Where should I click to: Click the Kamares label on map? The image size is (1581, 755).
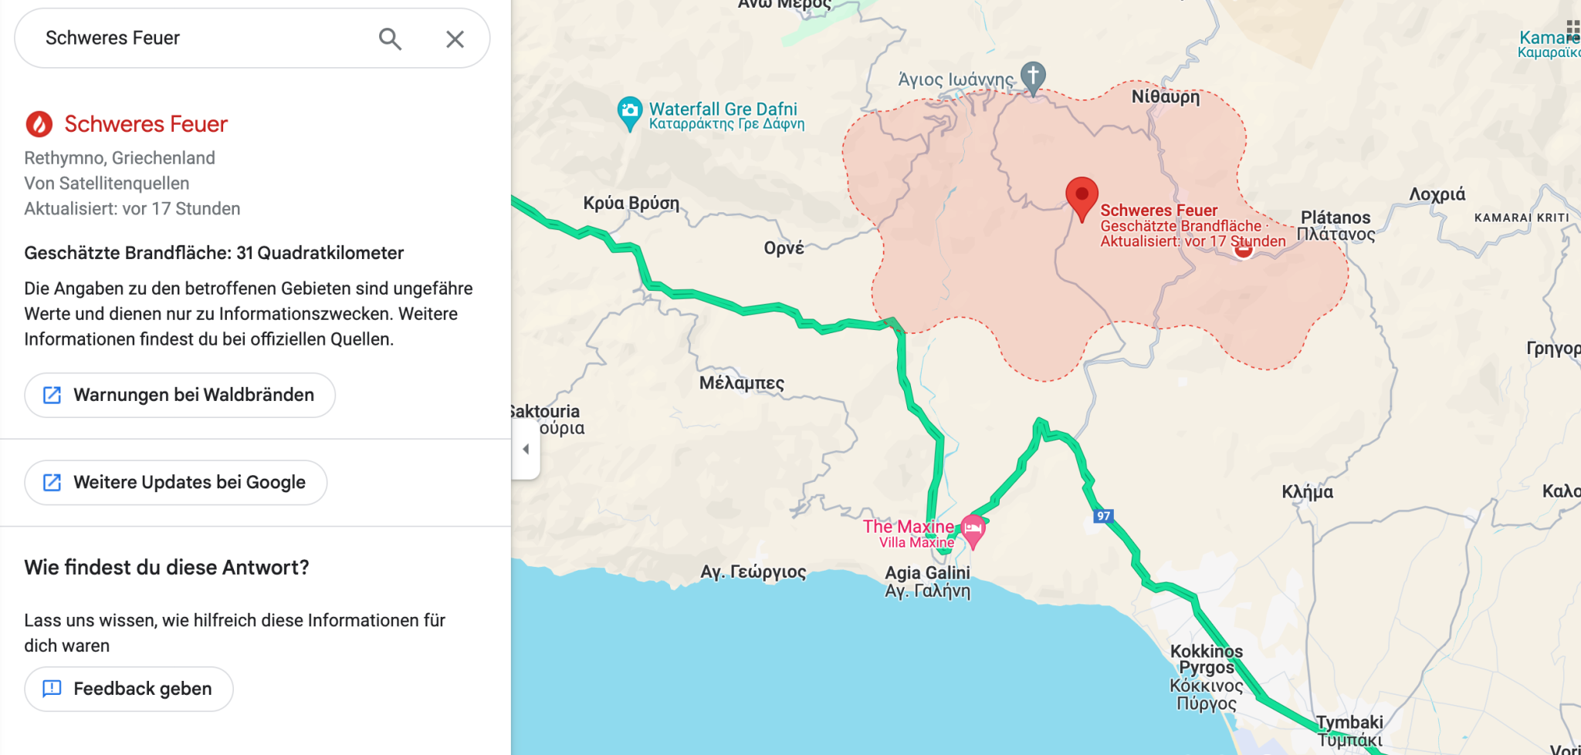click(x=1549, y=38)
